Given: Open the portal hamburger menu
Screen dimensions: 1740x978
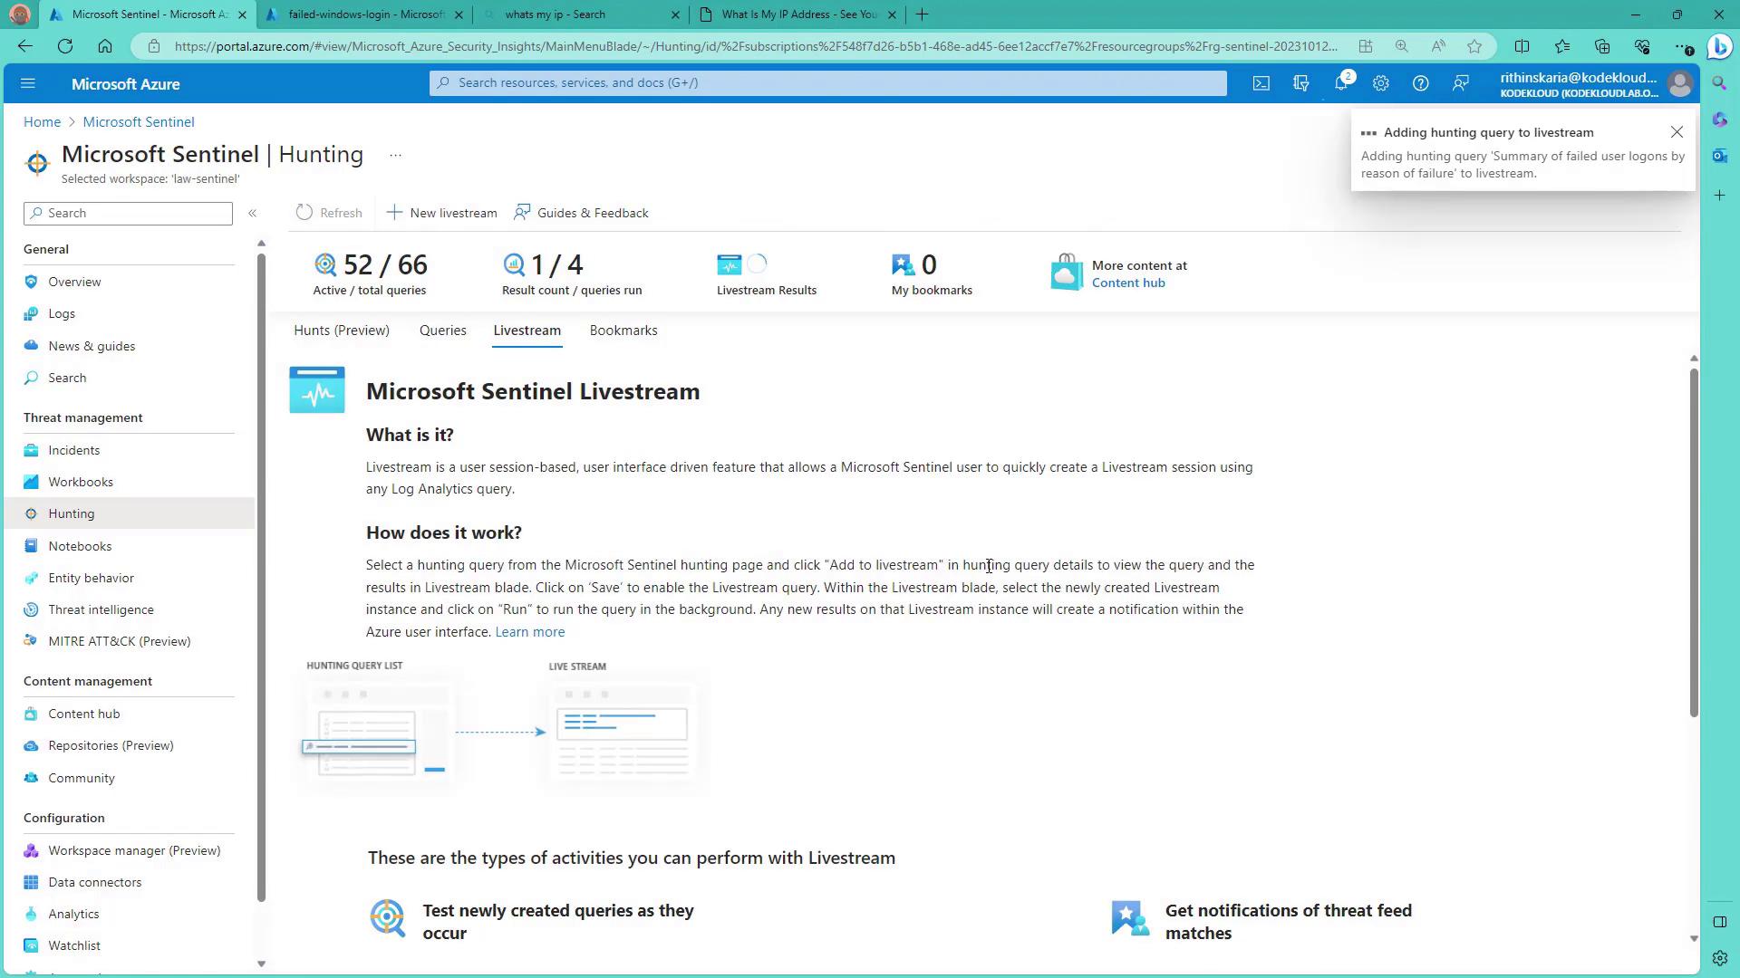Looking at the screenshot, I should point(27,83).
